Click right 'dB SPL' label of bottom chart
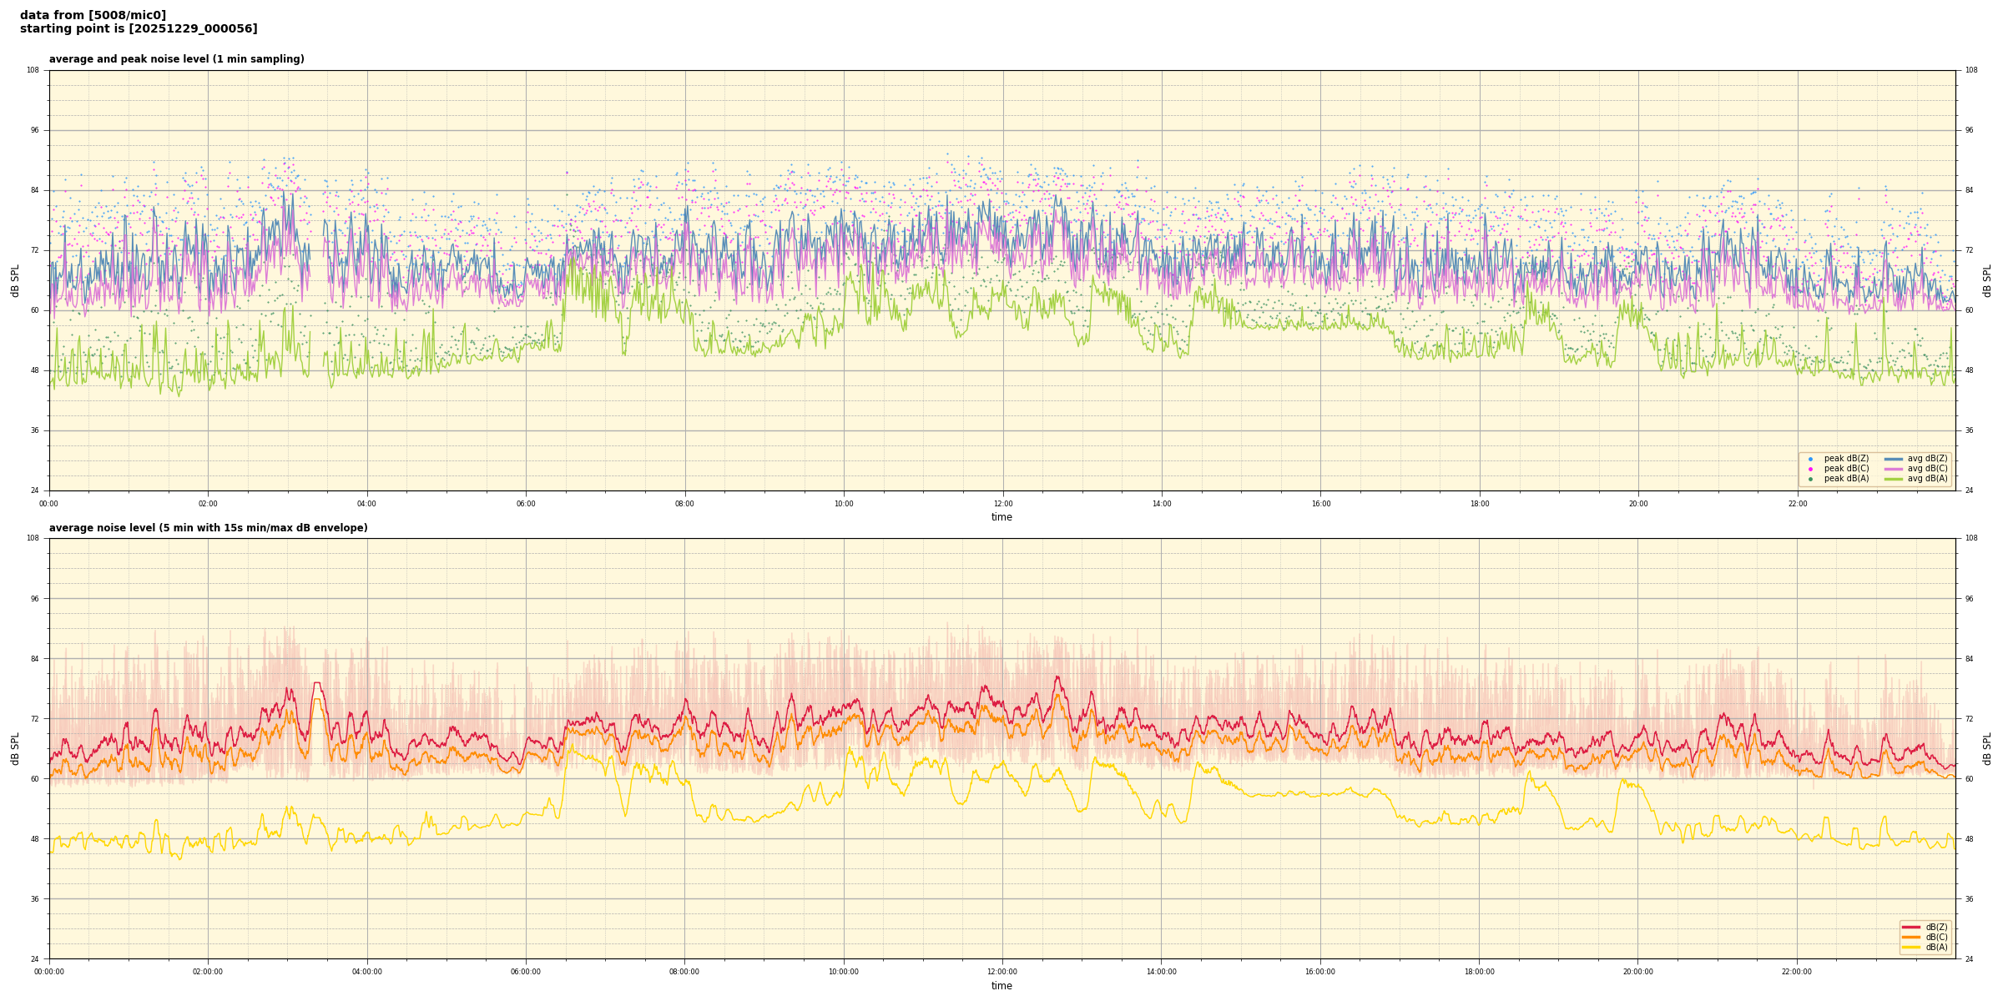Image resolution: width=2003 pixels, height=1001 pixels. click(x=1987, y=748)
